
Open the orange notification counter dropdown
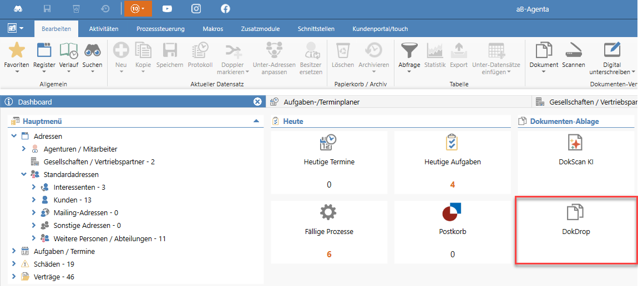tap(137, 9)
